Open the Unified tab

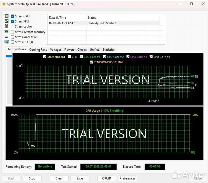95,50
